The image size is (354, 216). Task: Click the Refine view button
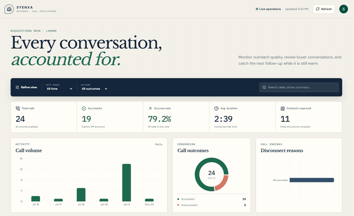coord(26,87)
